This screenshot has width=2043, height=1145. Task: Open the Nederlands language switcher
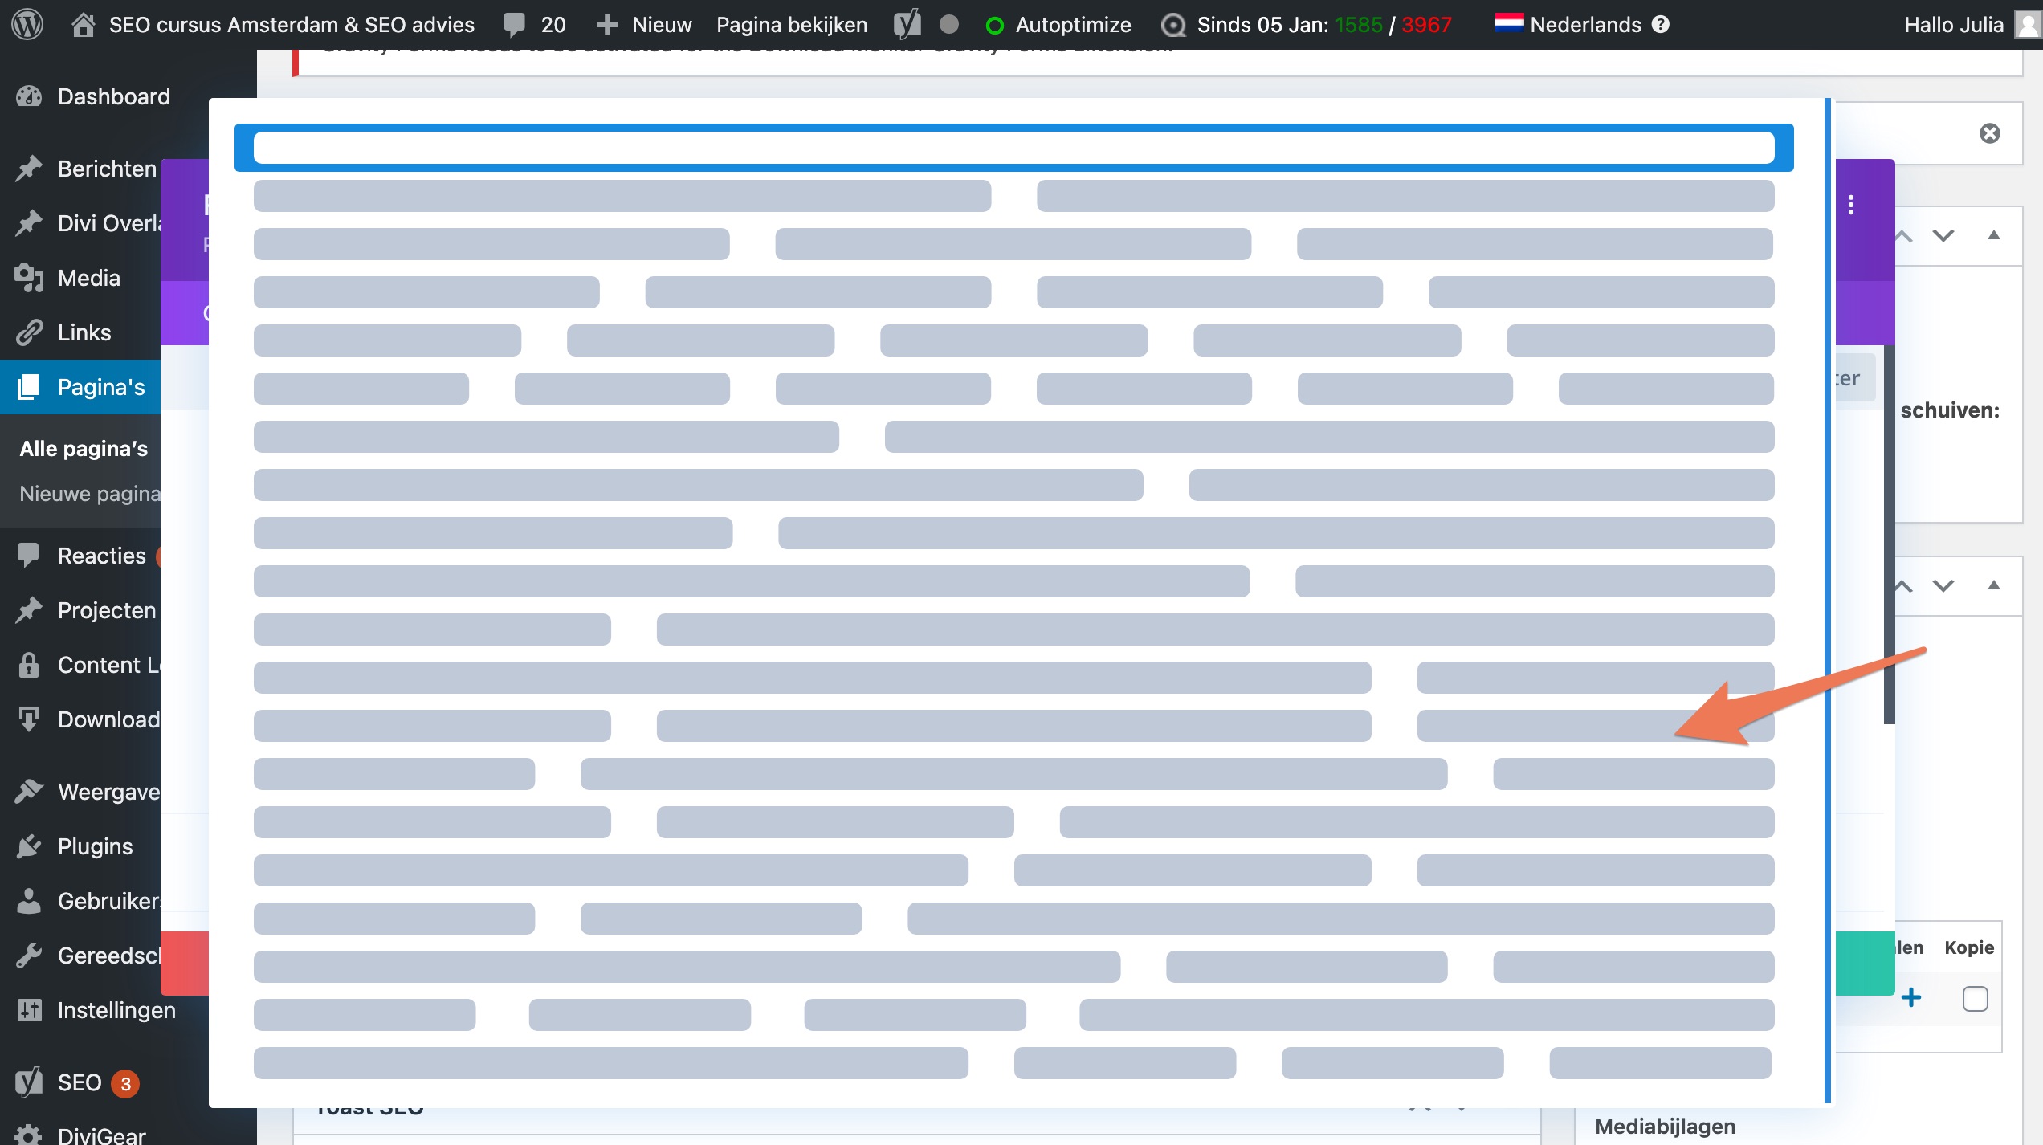click(x=1568, y=24)
